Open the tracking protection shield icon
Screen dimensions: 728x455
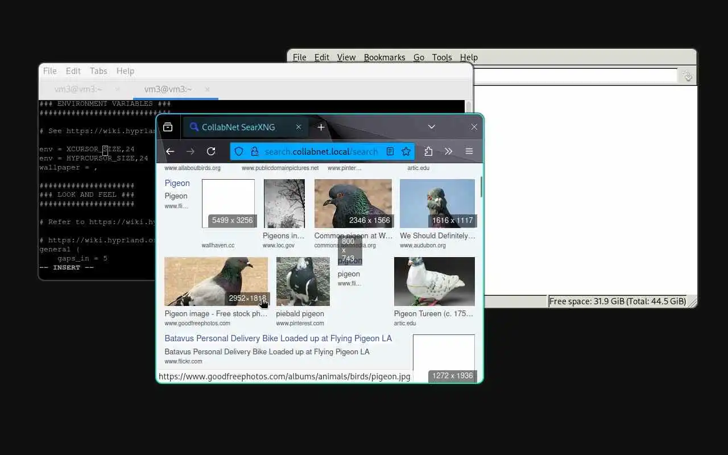[x=239, y=151]
